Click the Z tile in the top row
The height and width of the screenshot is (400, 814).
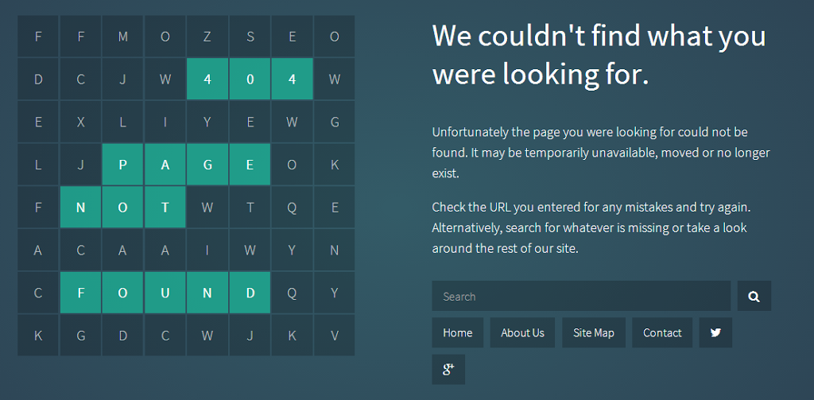207,37
